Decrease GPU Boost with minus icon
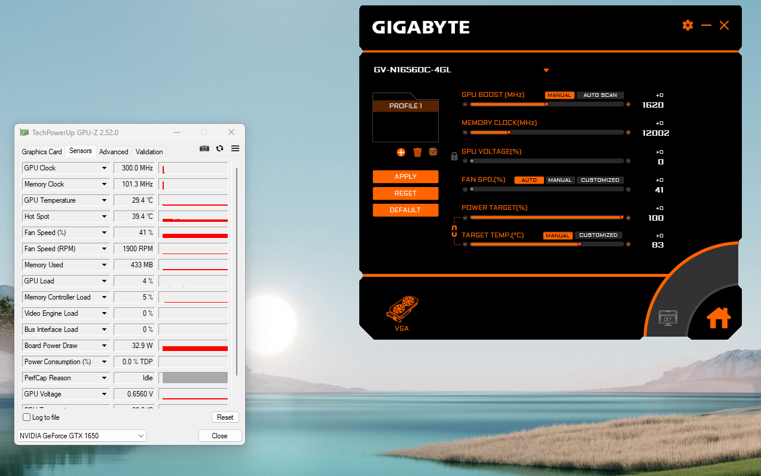761x476 pixels. tap(465, 105)
